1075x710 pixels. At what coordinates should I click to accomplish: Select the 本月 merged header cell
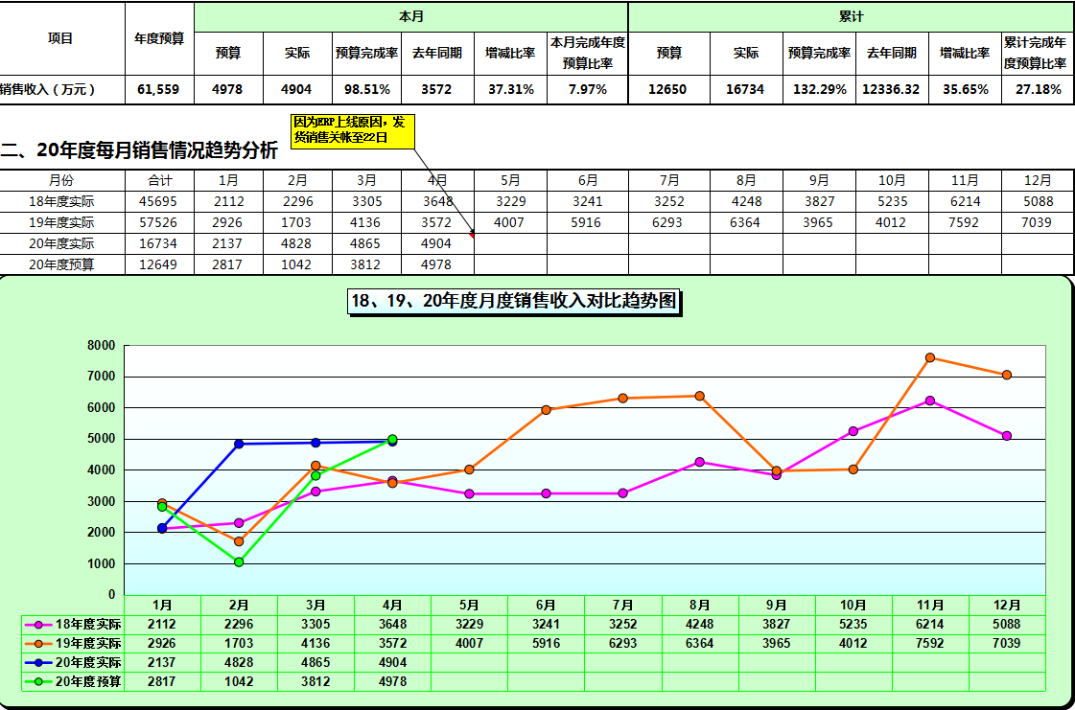coord(410,17)
